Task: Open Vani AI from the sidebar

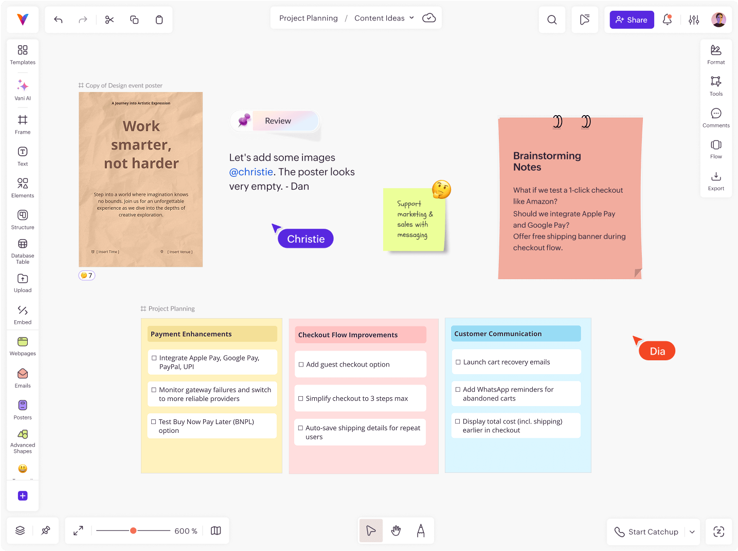Action: (22, 90)
